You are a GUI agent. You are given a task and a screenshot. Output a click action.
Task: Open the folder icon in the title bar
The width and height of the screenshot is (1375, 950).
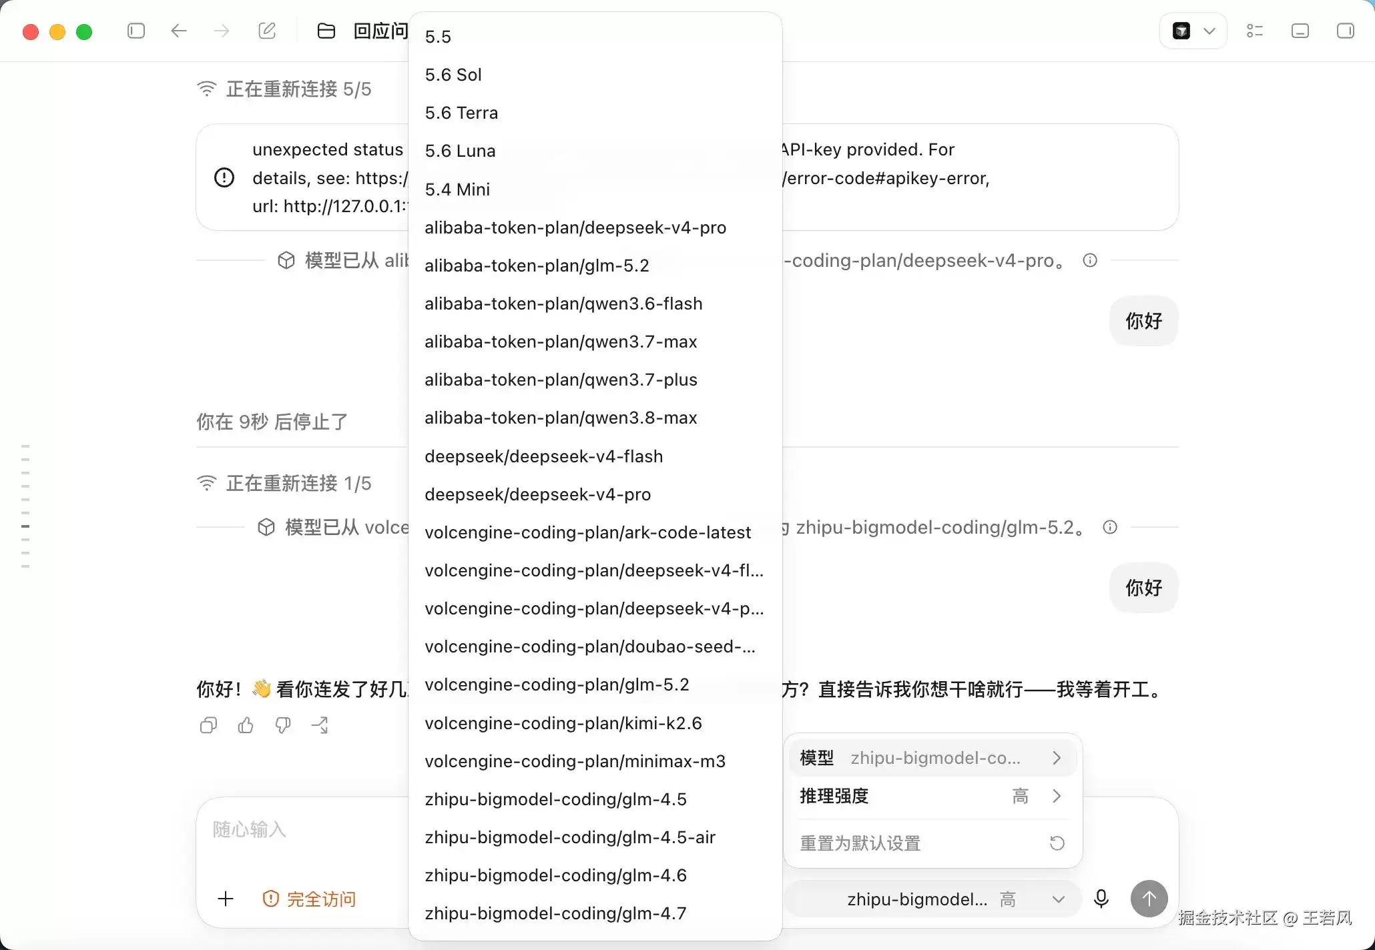326,31
